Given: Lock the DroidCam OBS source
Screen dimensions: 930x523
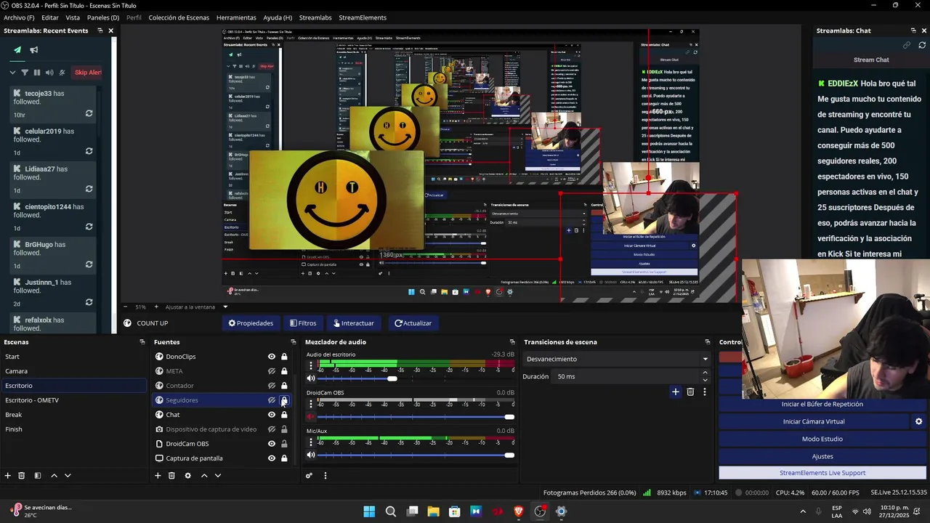Looking at the screenshot, I should coord(284,444).
